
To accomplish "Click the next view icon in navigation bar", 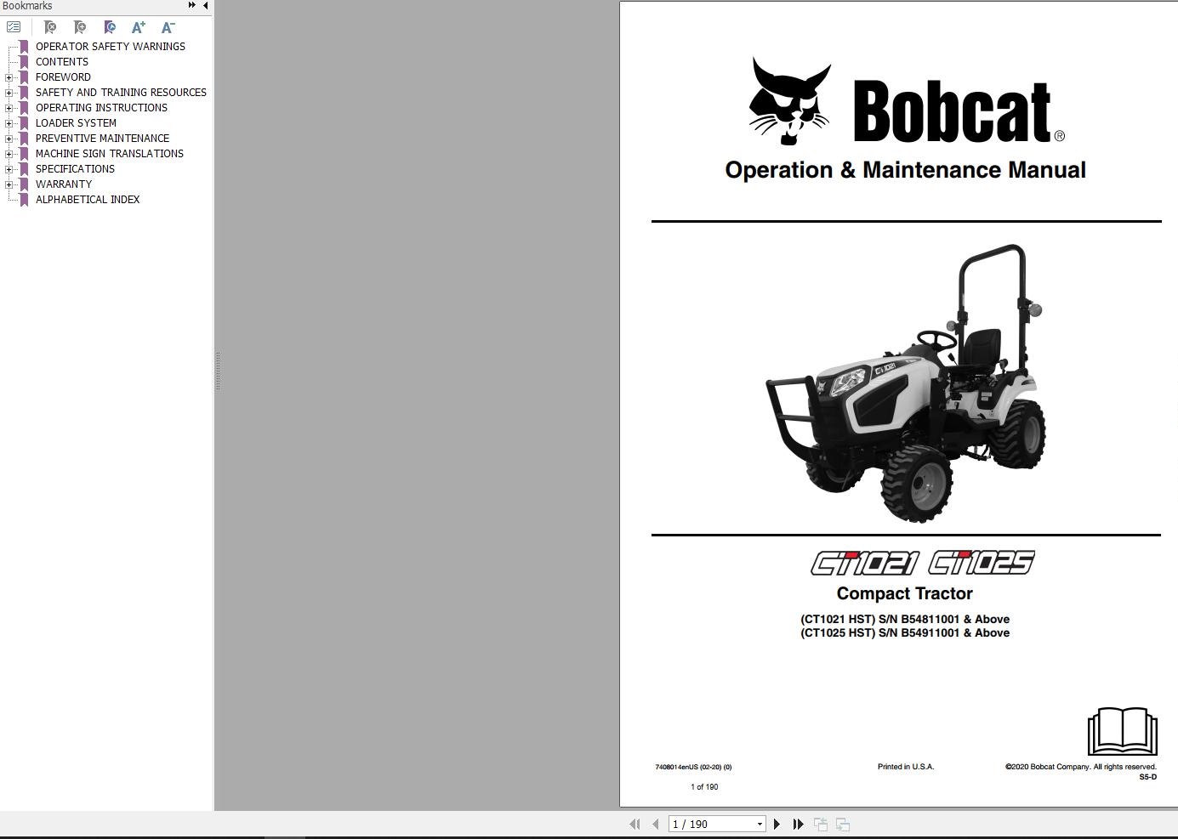I will pyautogui.click(x=843, y=824).
